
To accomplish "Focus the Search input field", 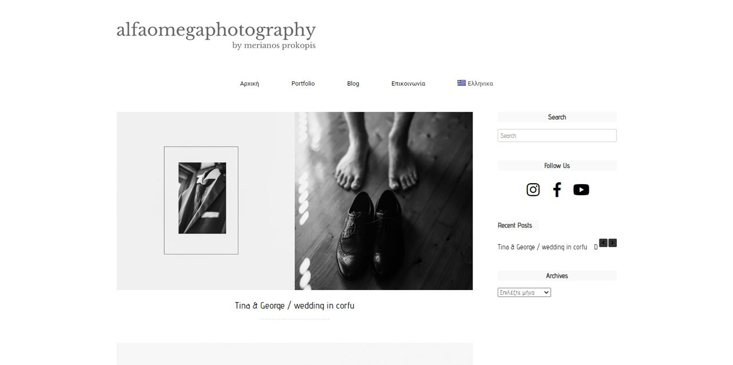I will coord(557,136).
